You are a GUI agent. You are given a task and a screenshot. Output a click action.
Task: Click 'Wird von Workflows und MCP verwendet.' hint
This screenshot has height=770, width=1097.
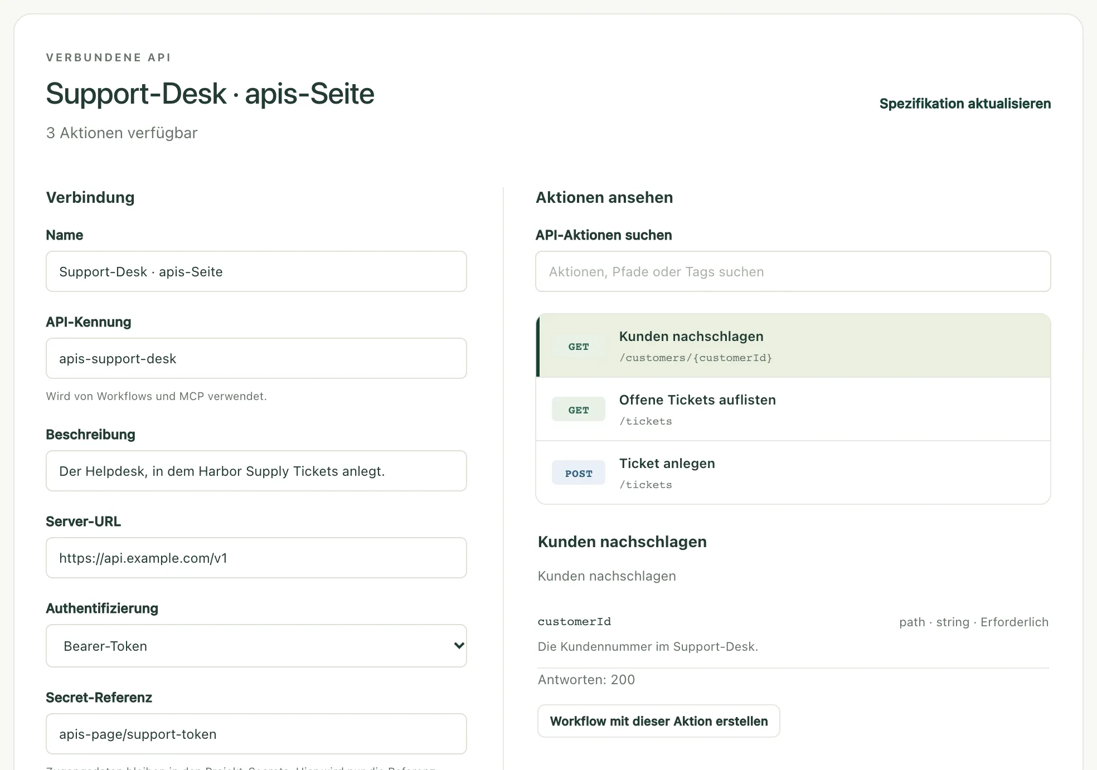tap(156, 396)
